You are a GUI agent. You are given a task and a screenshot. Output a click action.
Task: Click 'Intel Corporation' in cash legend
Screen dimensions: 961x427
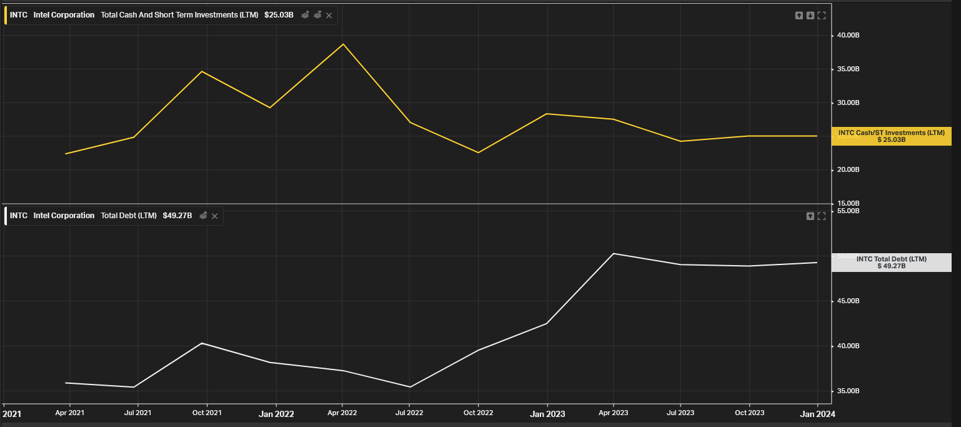[x=64, y=15]
